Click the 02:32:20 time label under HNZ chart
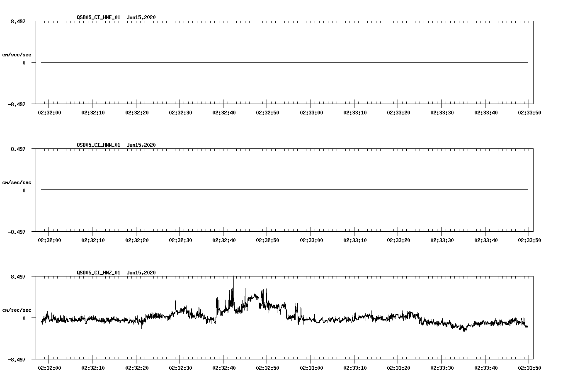The height and width of the screenshot is (383, 563). pos(136,368)
